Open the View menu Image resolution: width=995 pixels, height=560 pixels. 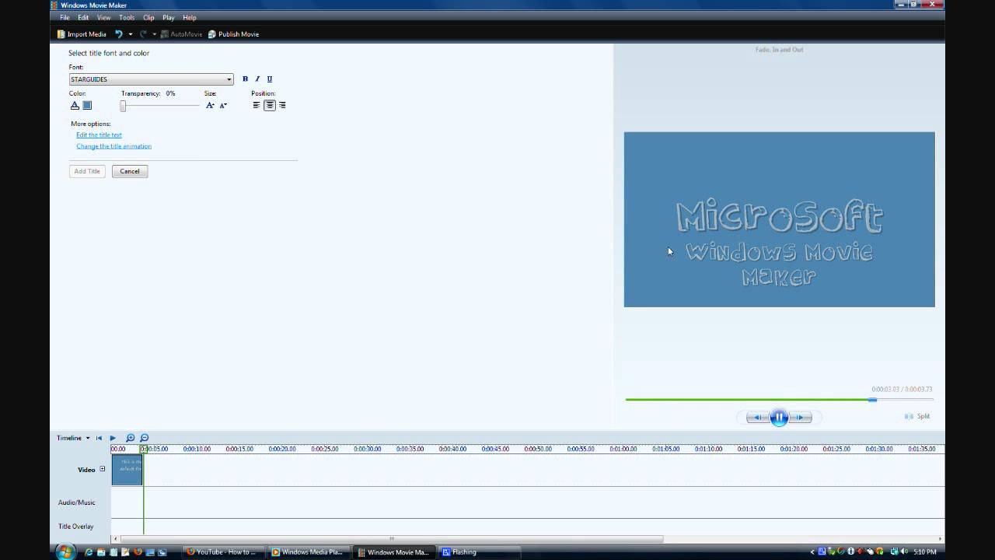(103, 17)
